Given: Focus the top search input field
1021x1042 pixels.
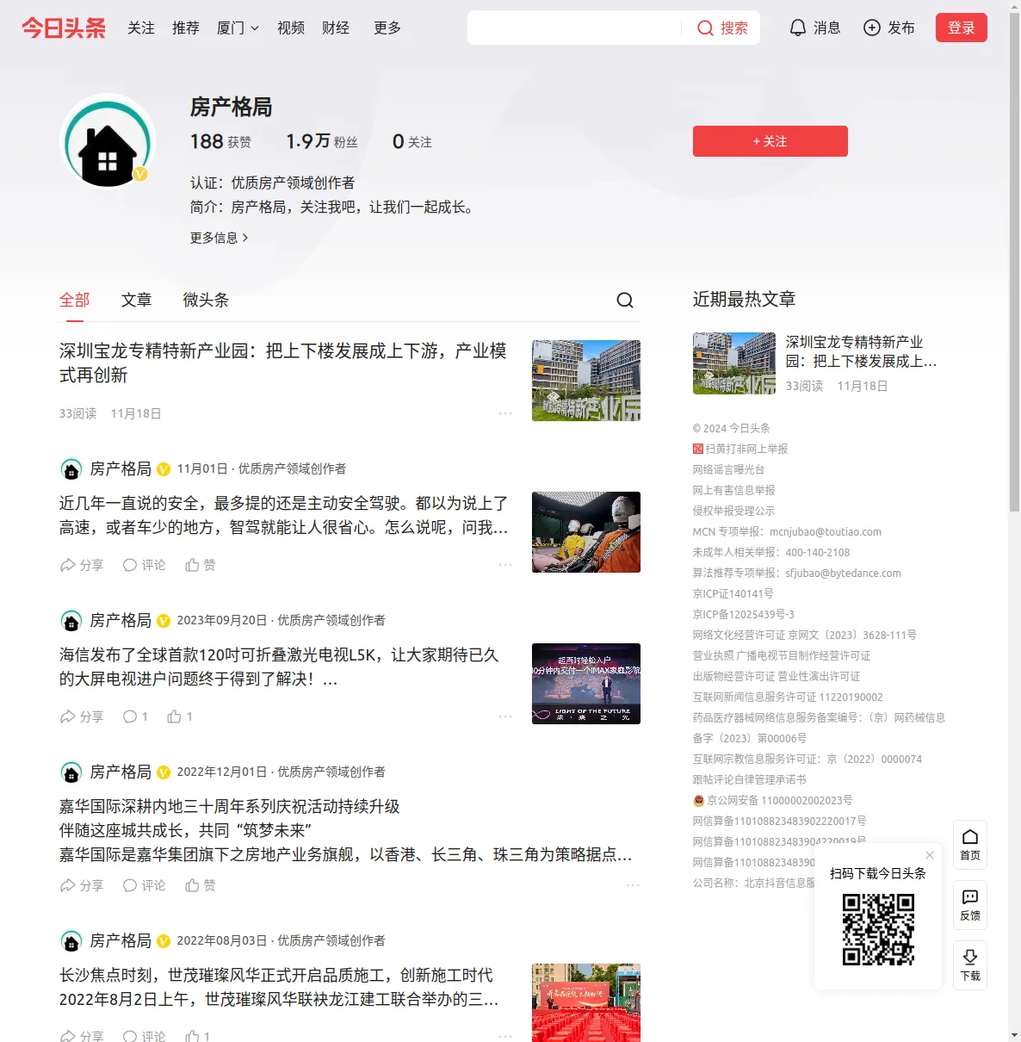Looking at the screenshot, I should point(575,28).
